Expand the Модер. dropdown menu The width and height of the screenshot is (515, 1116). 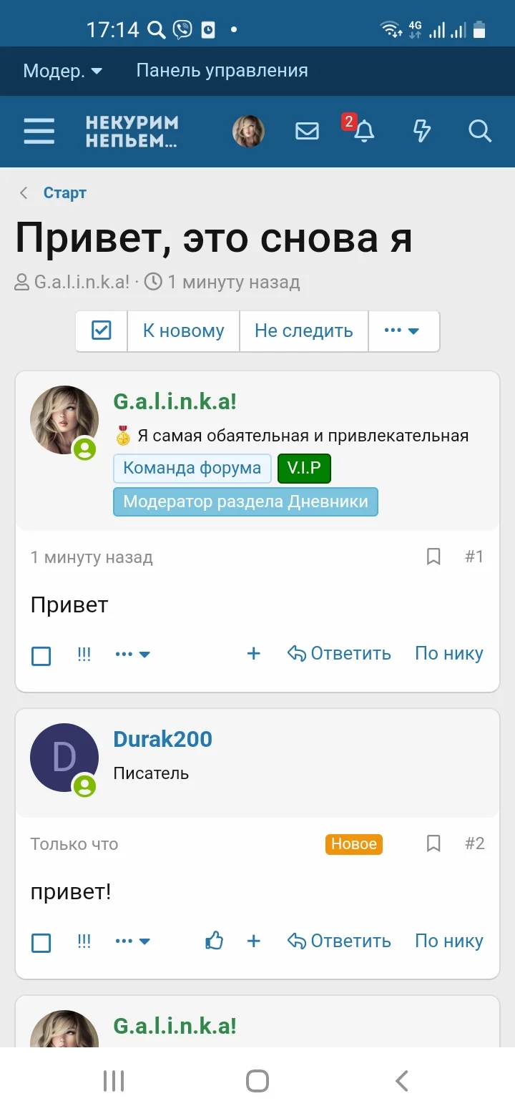tap(63, 71)
